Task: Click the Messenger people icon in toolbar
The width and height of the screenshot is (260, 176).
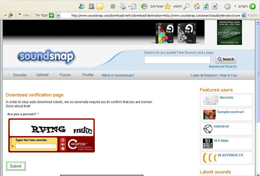Action: tap(82, 6)
